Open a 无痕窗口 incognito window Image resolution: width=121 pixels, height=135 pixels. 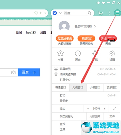click(78, 87)
